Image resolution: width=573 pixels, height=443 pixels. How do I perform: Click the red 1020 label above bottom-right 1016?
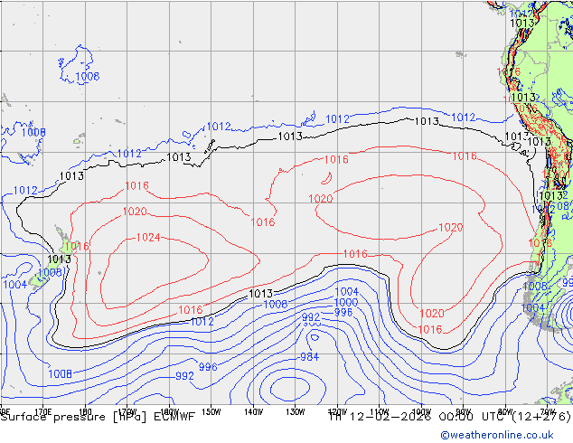pyautogui.click(x=432, y=314)
